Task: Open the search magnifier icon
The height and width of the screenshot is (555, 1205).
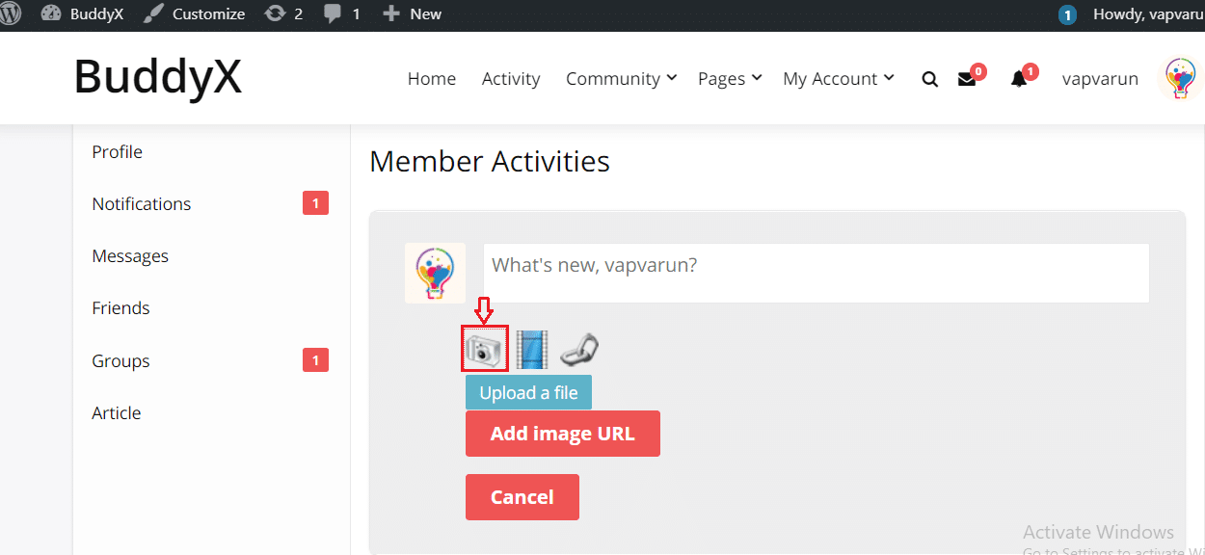Action: tap(929, 78)
